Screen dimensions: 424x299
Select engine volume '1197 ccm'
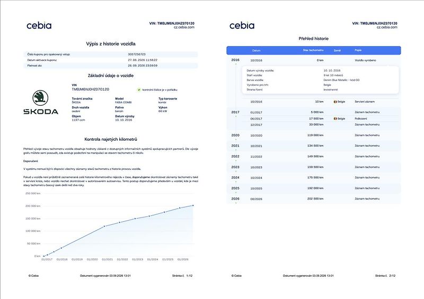(78, 120)
